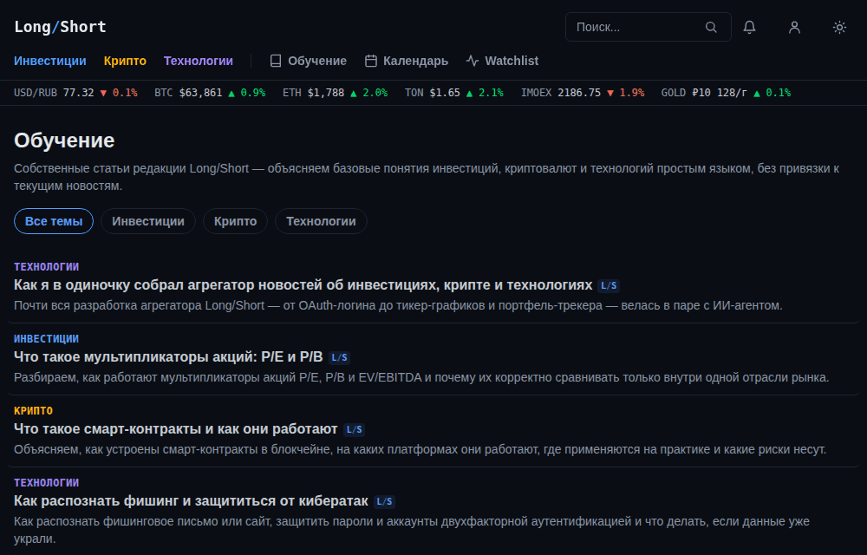The width and height of the screenshot is (867, 555).
Task: Open article Как распознать фишинг
Action: [191, 501]
